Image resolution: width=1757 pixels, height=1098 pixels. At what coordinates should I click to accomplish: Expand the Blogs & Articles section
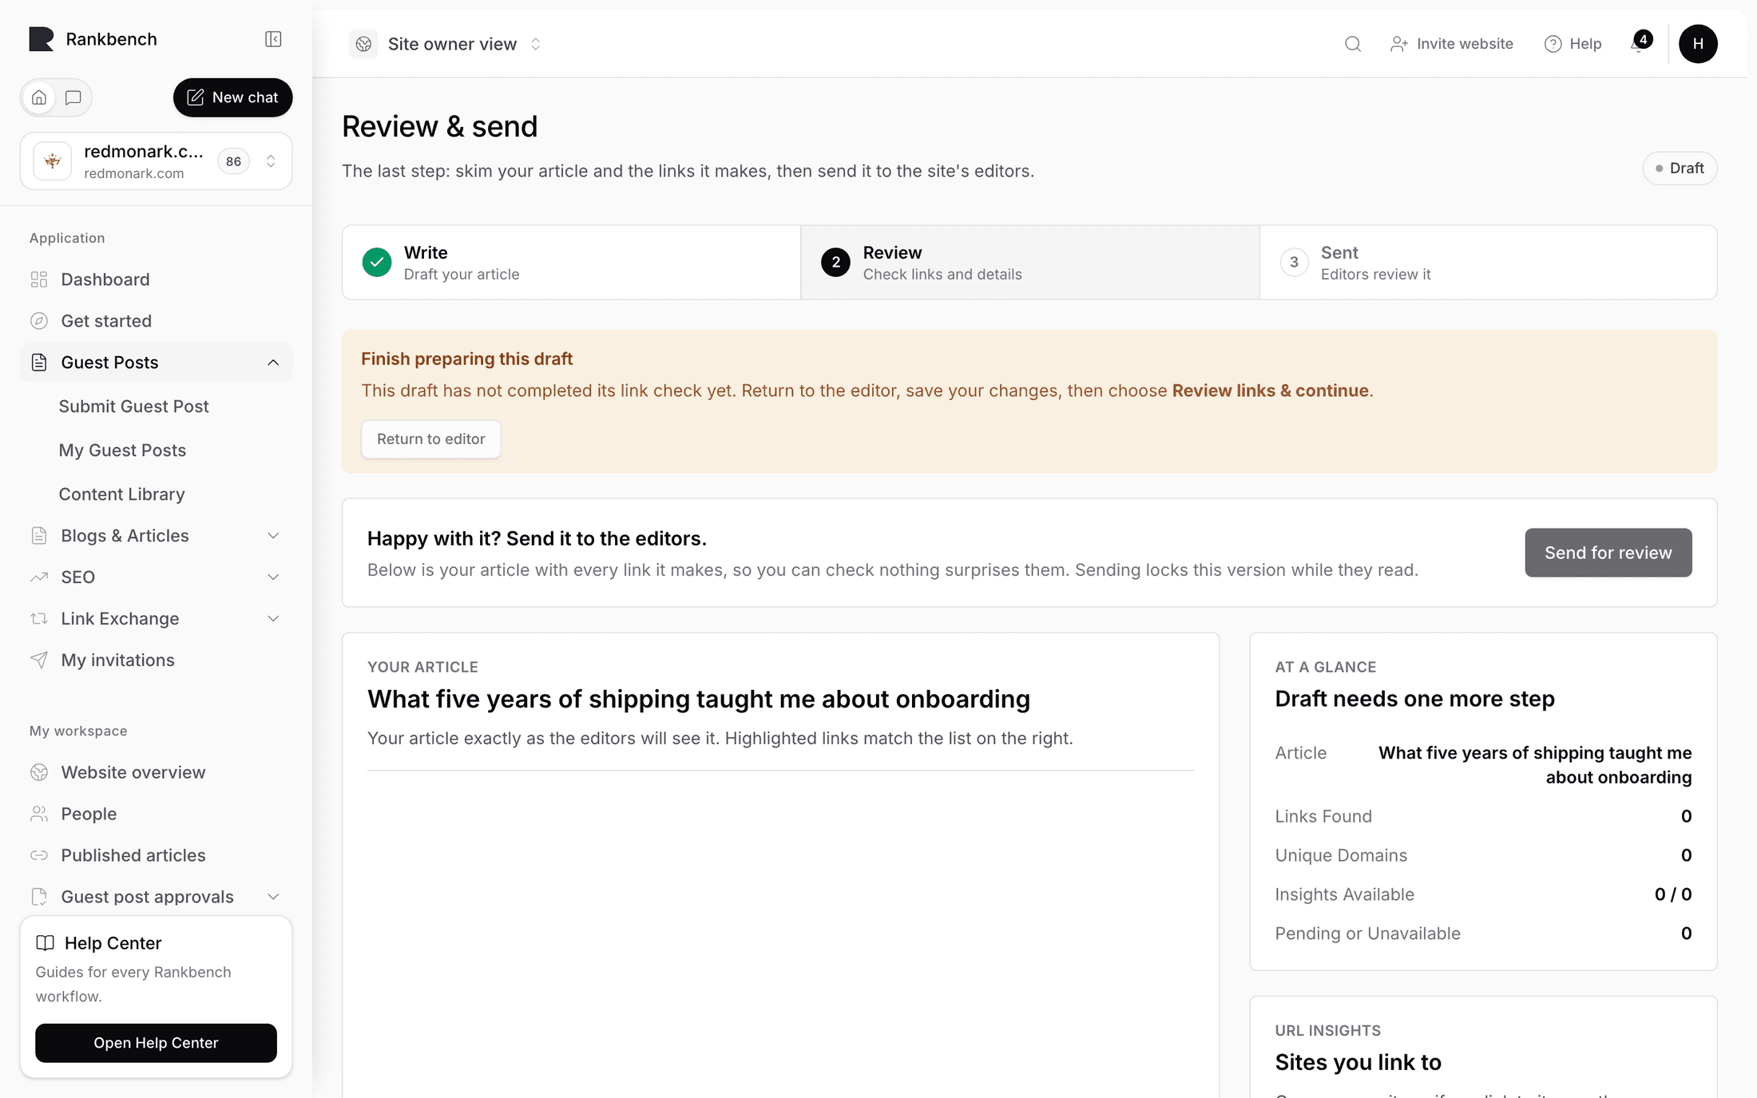157,536
